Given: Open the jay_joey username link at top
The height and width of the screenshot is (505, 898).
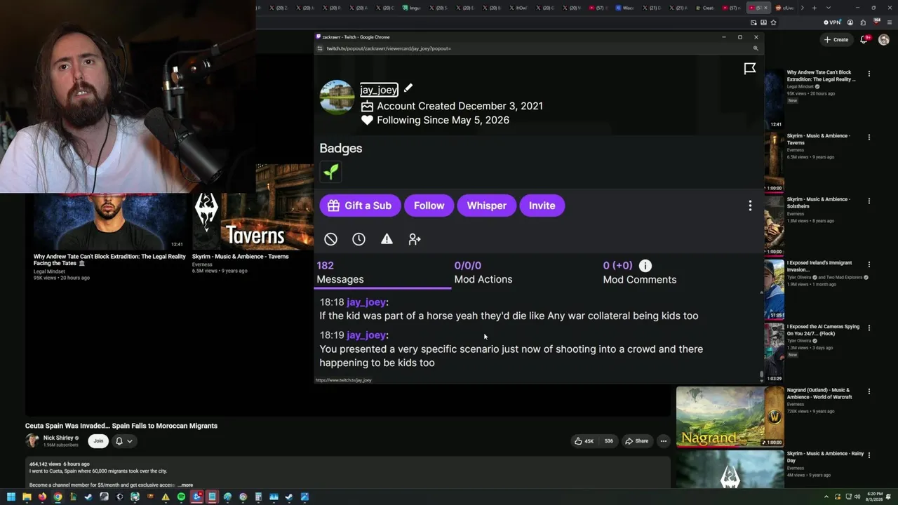Looking at the screenshot, I should pyautogui.click(x=380, y=90).
